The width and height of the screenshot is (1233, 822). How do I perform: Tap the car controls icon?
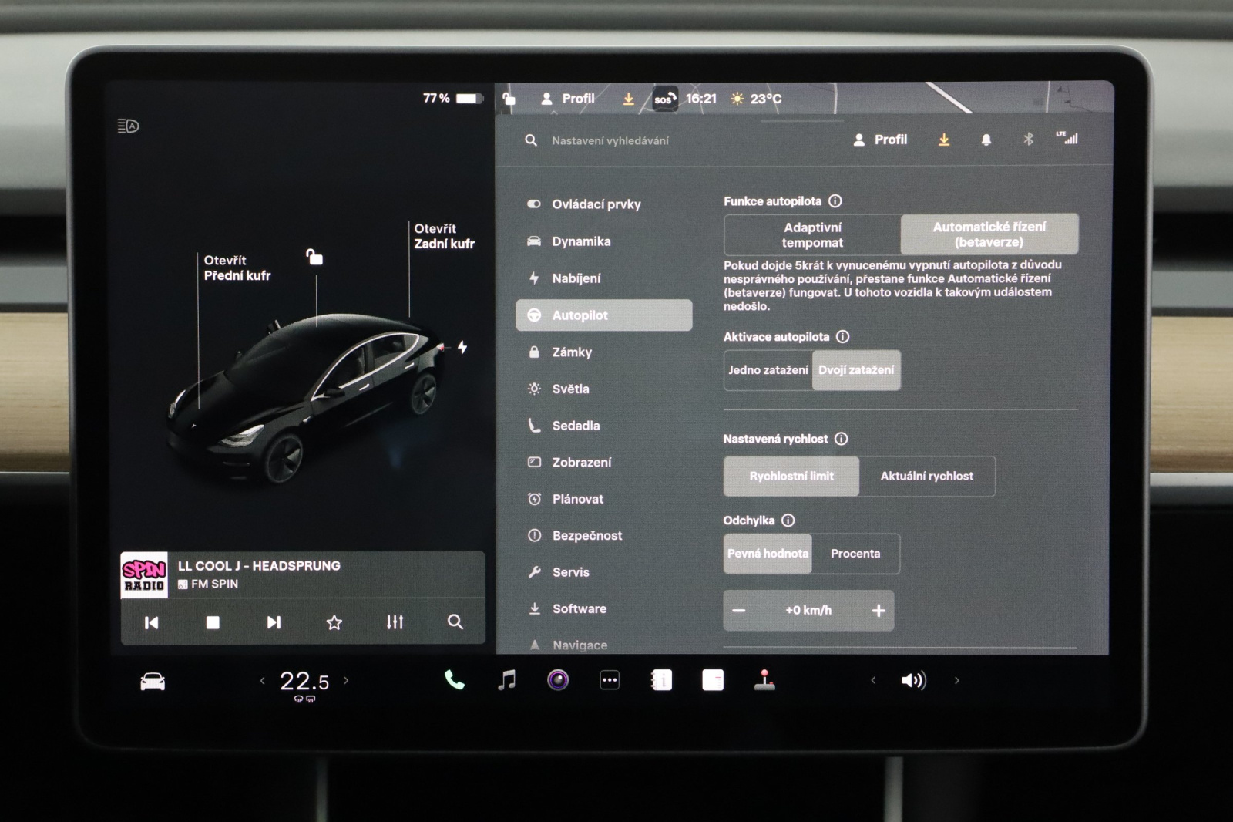[x=153, y=682]
